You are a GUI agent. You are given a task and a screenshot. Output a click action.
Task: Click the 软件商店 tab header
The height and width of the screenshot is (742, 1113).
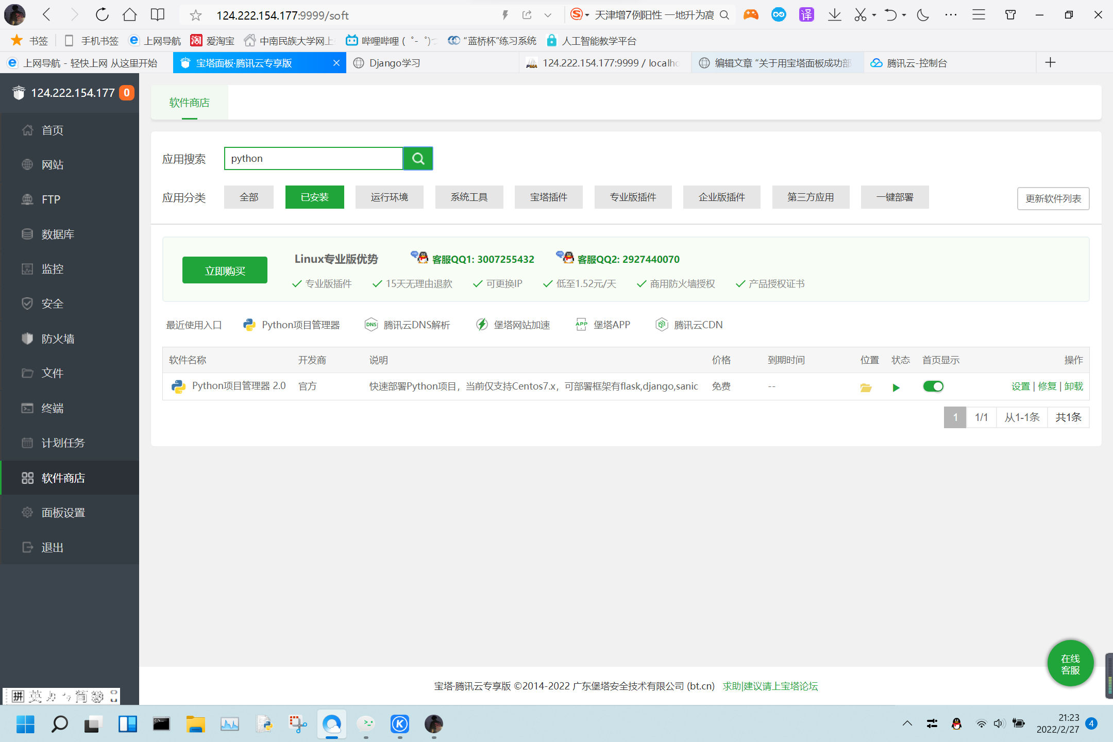[x=189, y=103]
